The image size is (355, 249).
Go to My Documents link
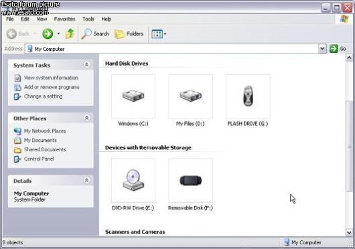[40, 140]
